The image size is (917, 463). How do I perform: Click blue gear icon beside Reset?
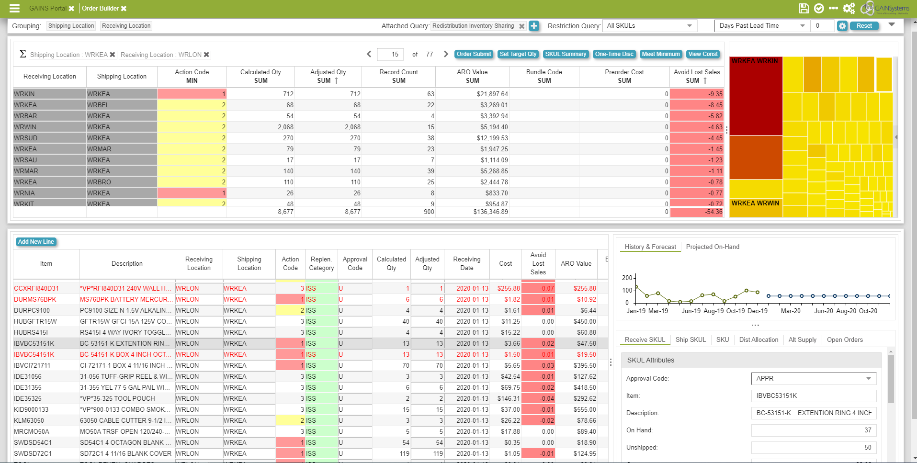(842, 26)
